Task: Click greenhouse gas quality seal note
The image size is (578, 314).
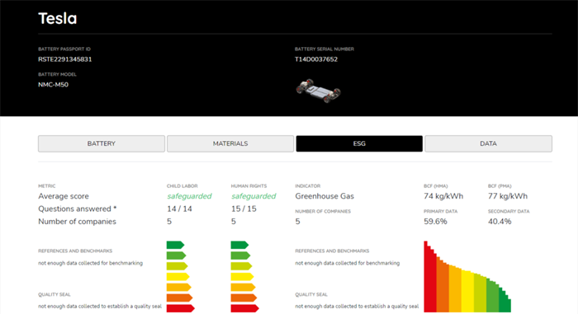Action: tap(357, 307)
